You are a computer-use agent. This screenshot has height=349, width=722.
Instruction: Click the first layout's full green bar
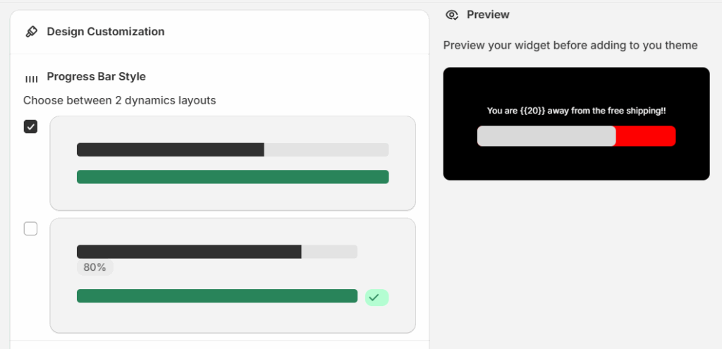coord(233,177)
